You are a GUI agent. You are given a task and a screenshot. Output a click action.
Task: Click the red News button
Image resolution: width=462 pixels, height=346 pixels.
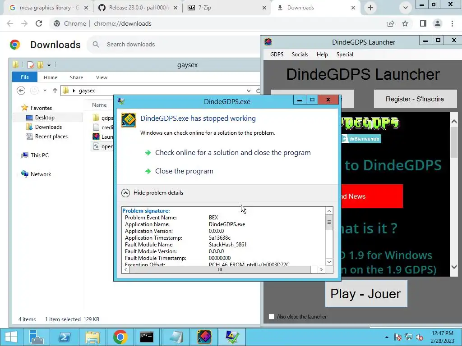pos(372,196)
